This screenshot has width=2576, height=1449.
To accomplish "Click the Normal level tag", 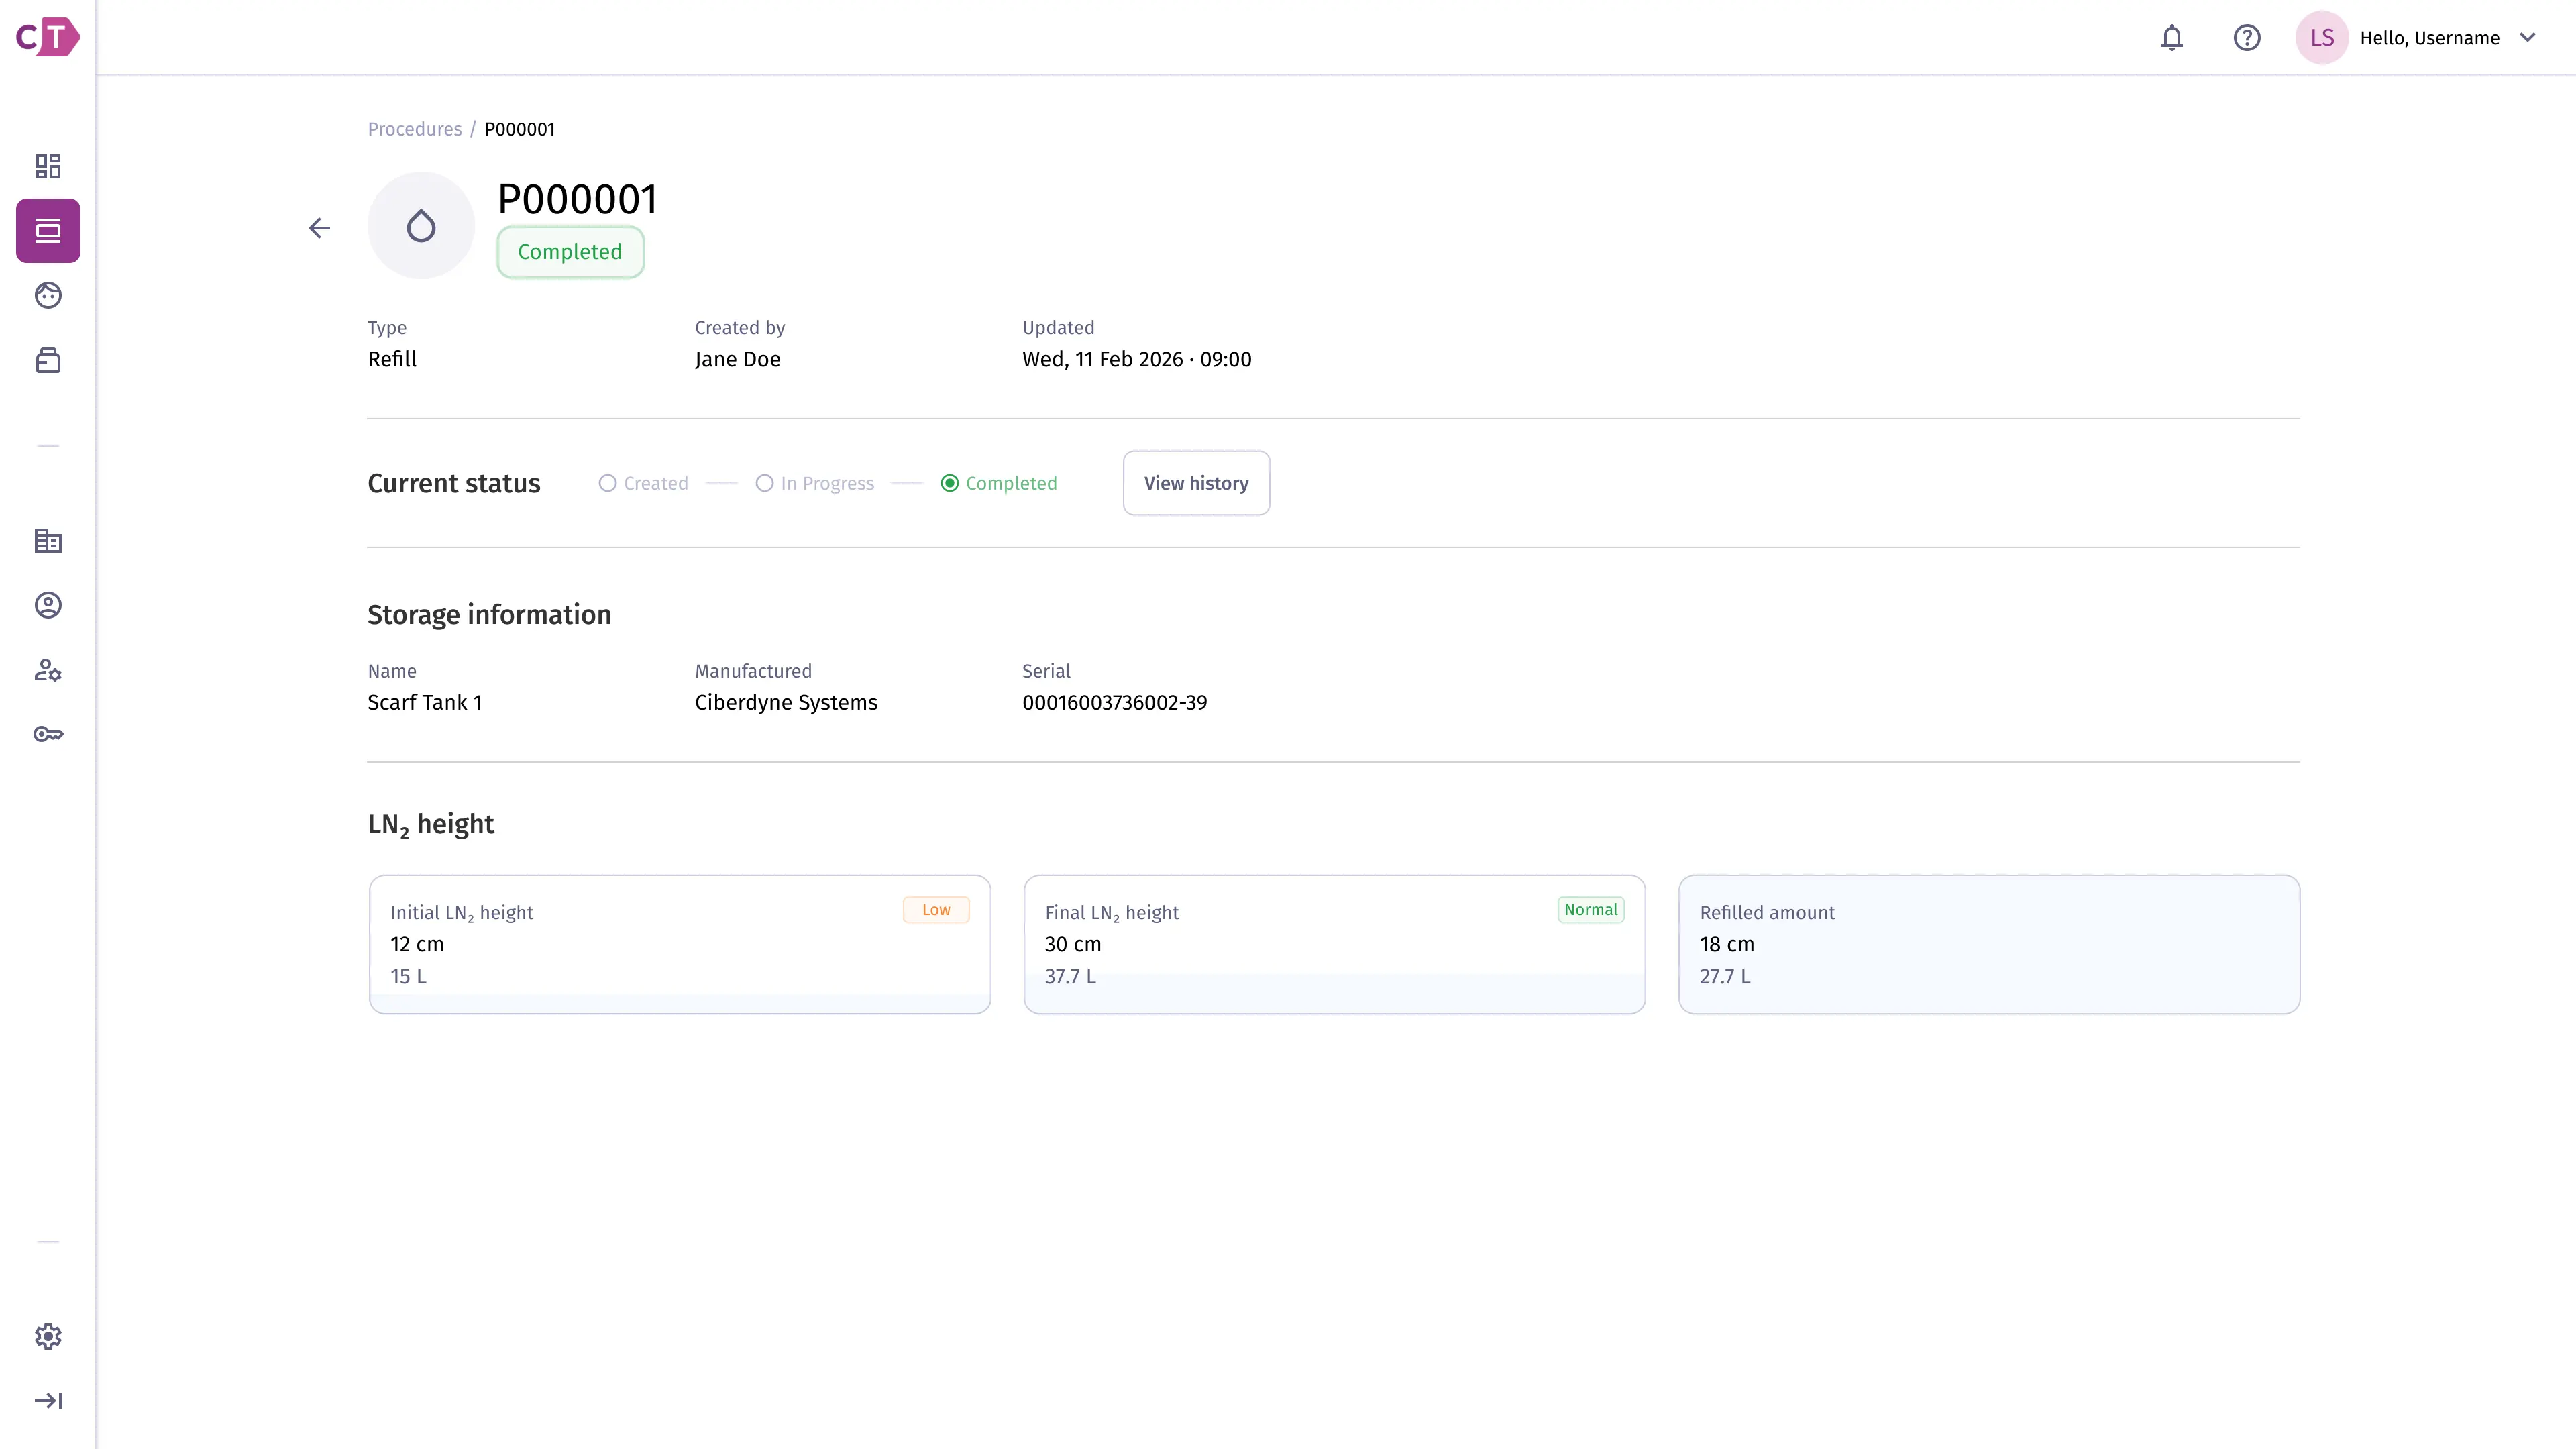I will 1590,910.
